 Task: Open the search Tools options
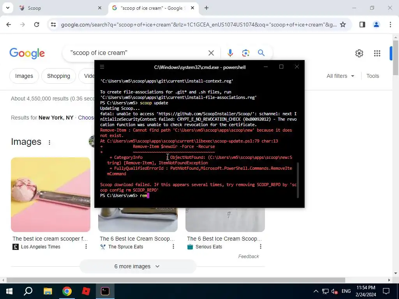(373, 76)
